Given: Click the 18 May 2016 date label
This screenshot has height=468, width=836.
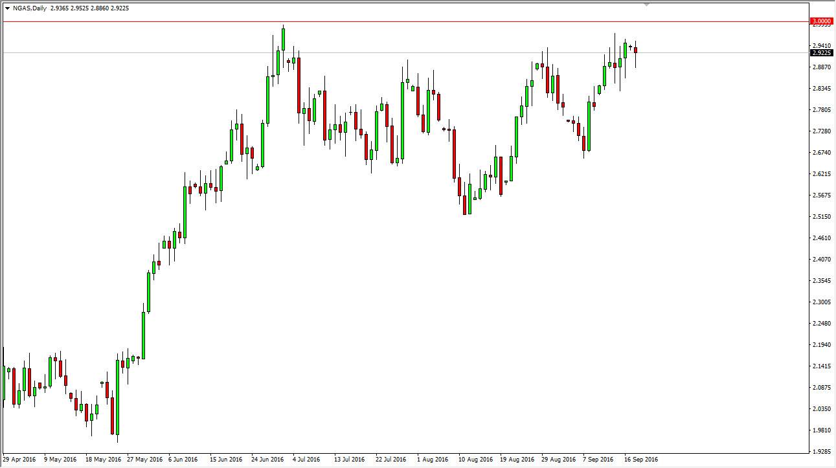Looking at the screenshot, I should (x=104, y=460).
